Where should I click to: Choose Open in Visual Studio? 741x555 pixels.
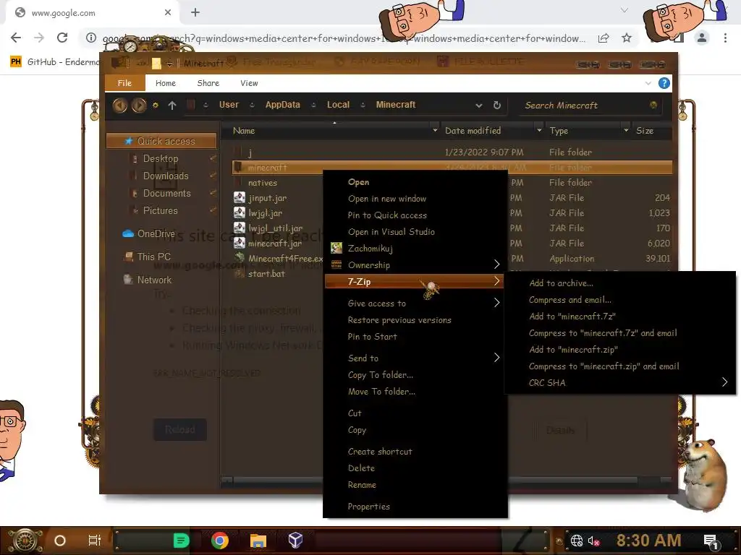391,232
